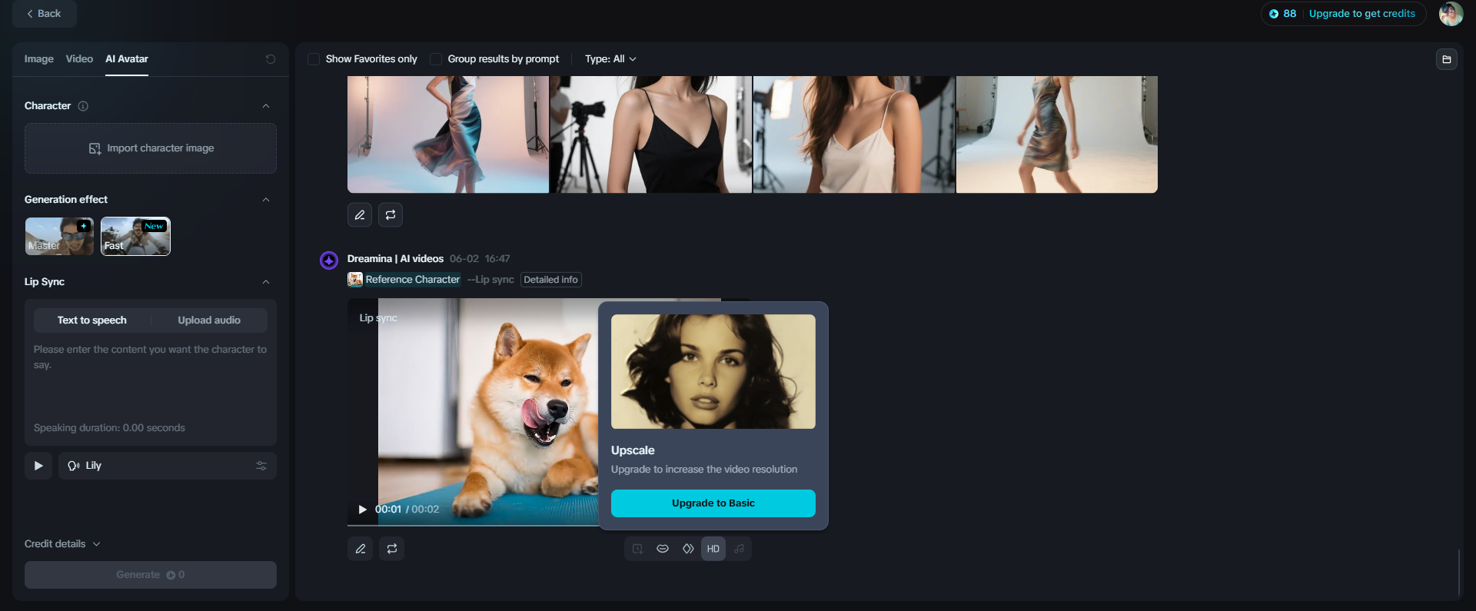Image resolution: width=1476 pixels, height=611 pixels.
Task: Play the Lily voice preview
Action: pyautogui.click(x=38, y=466)
